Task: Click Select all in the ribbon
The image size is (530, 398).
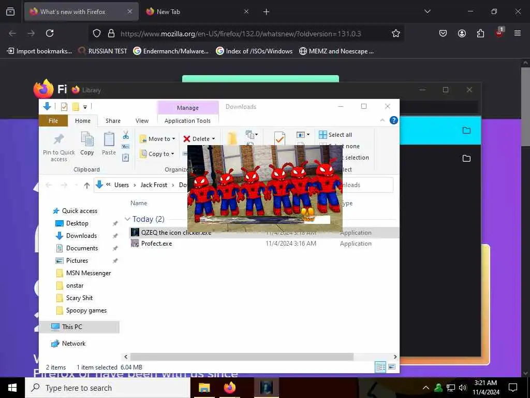Action: 335,135
